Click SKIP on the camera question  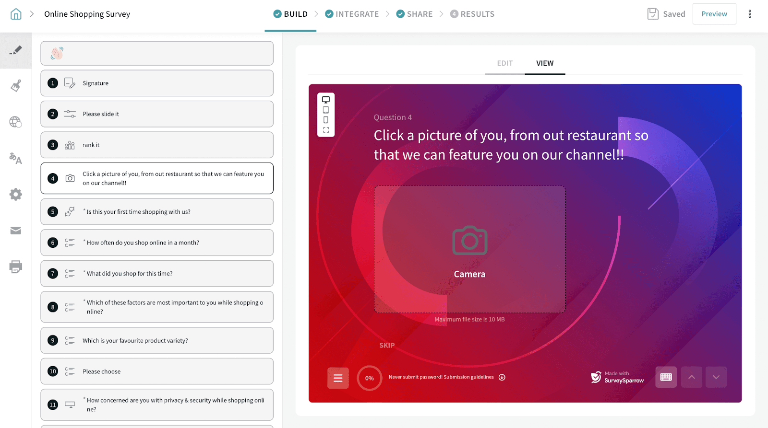pyautogui.click(x=387, y=345)
